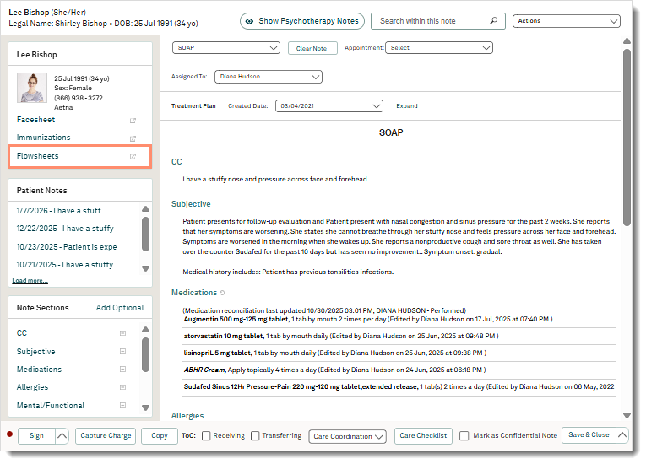
Task: Click Save & Close button
Action: (589, 434)
